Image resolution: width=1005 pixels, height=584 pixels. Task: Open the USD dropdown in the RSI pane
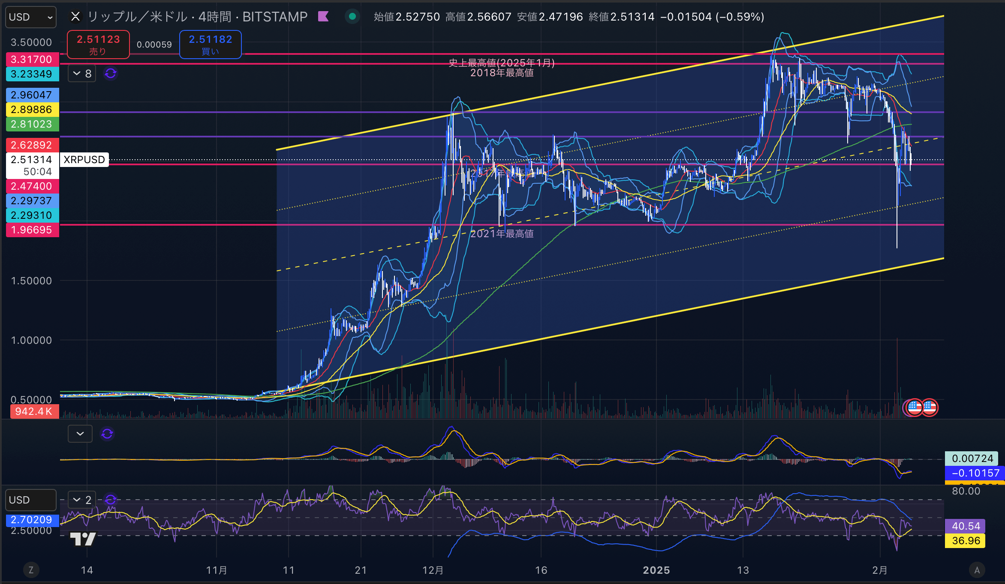click(30, 500)
